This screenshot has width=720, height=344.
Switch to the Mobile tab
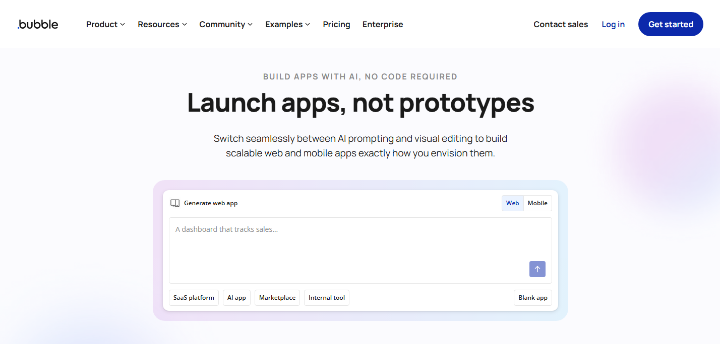[537, 203]
